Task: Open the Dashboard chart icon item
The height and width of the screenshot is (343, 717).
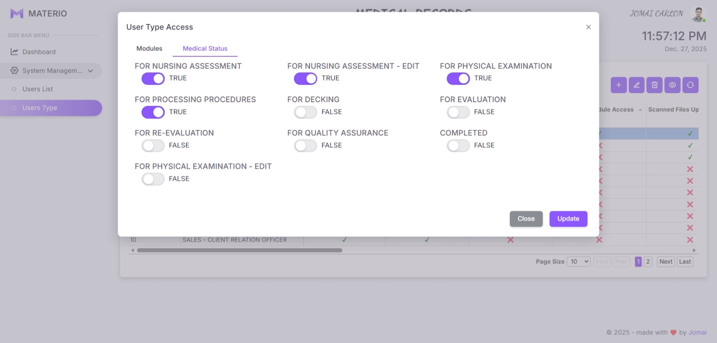Action: (x=14, y=52)
